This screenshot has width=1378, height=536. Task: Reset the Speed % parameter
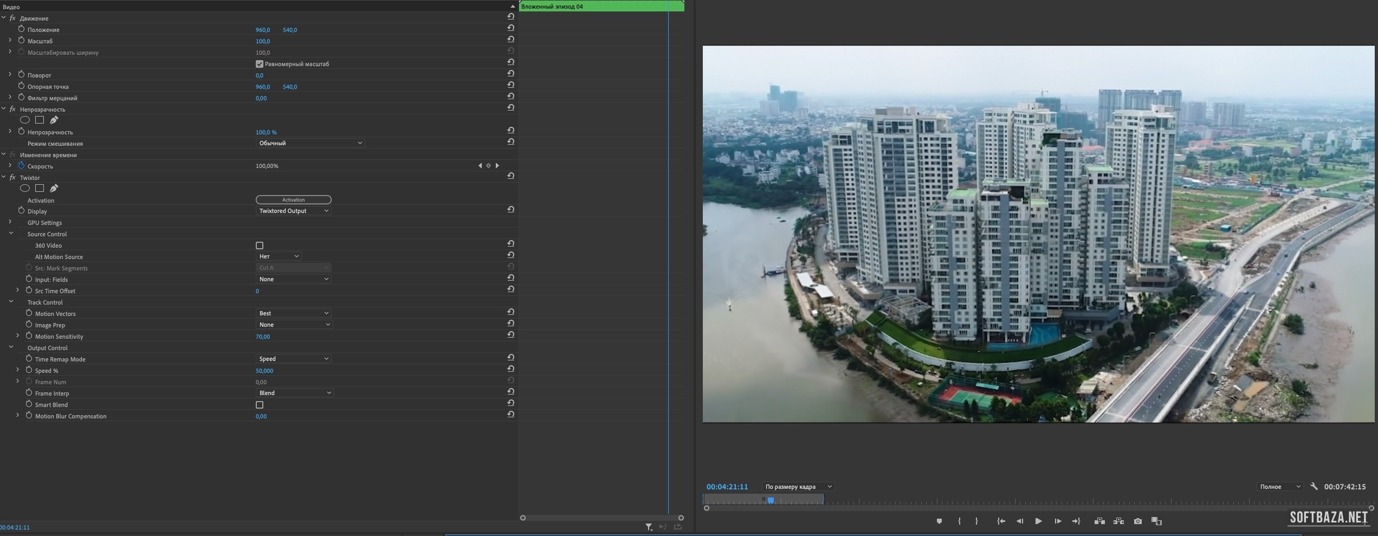tap(510, 369)
